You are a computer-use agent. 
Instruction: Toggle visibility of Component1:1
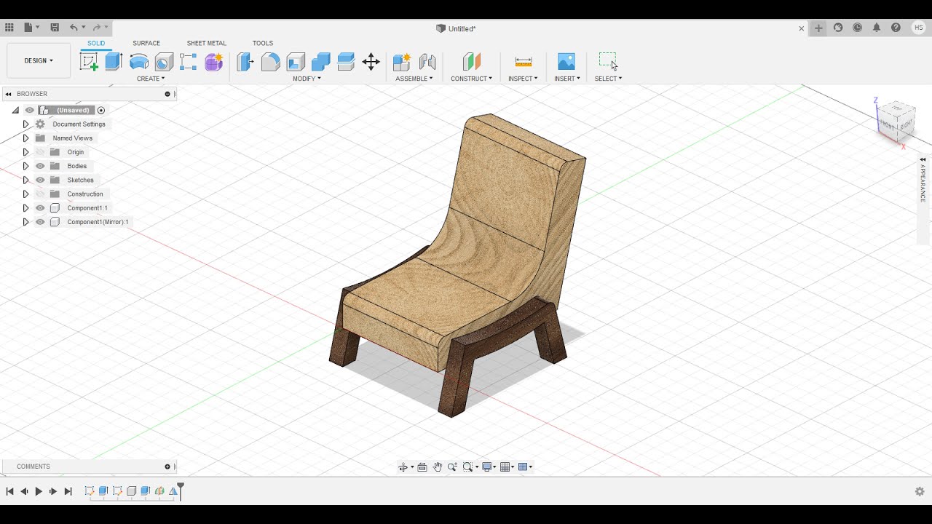click(40, 208)
